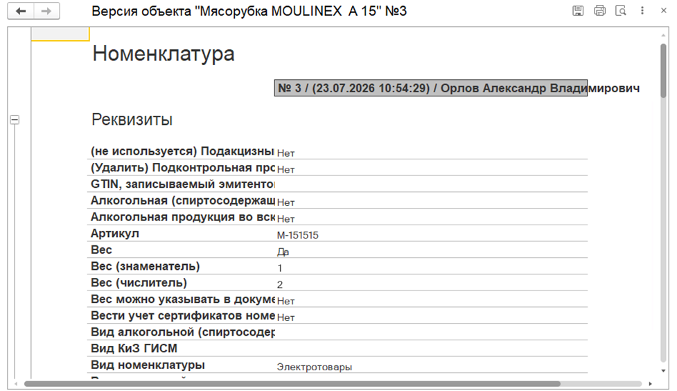
Task: Select the Вес (знаменатель) value 1
Action: 280,268
